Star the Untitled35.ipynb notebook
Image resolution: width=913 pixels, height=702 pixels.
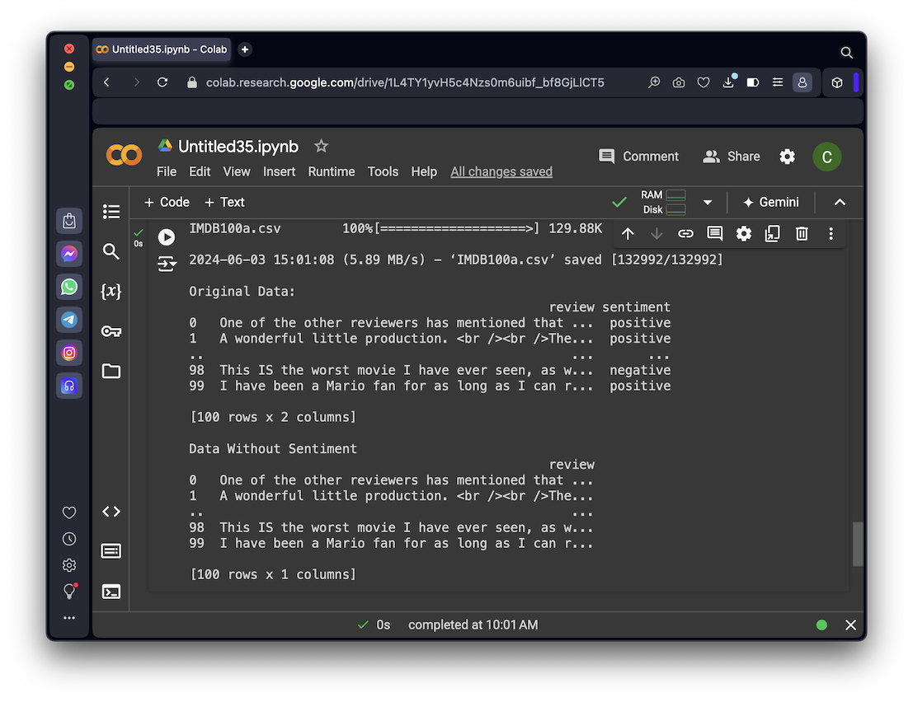[x=321, y=146]
